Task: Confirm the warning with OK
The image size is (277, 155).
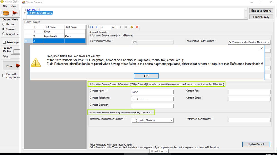Action: click(146, 76)
